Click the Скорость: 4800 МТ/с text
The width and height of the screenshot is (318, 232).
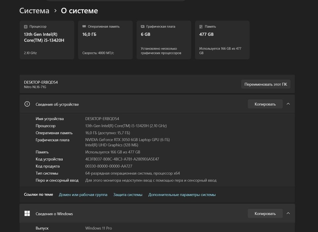(98, 53)
